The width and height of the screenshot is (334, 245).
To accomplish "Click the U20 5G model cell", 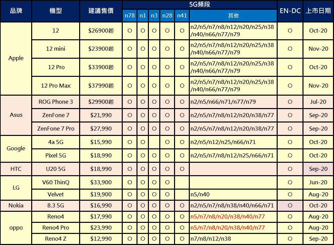I will 56,169.
